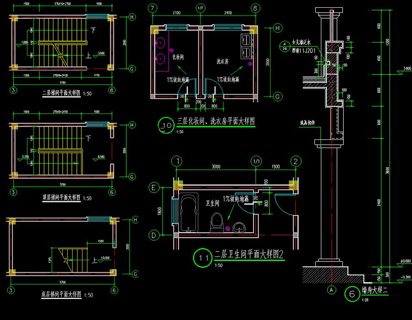The image size is (412, 320).
Task: Select the 1:20 scale text
Action: pyautogui.click(x=365, y=300)
